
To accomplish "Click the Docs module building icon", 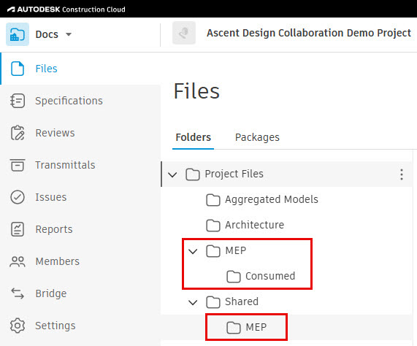I will click(18, 34).
